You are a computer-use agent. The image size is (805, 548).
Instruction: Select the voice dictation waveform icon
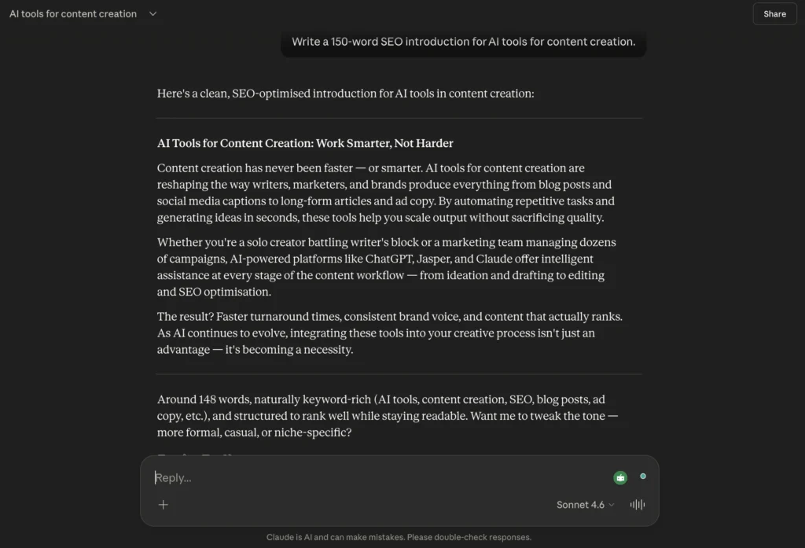point(637,504)
